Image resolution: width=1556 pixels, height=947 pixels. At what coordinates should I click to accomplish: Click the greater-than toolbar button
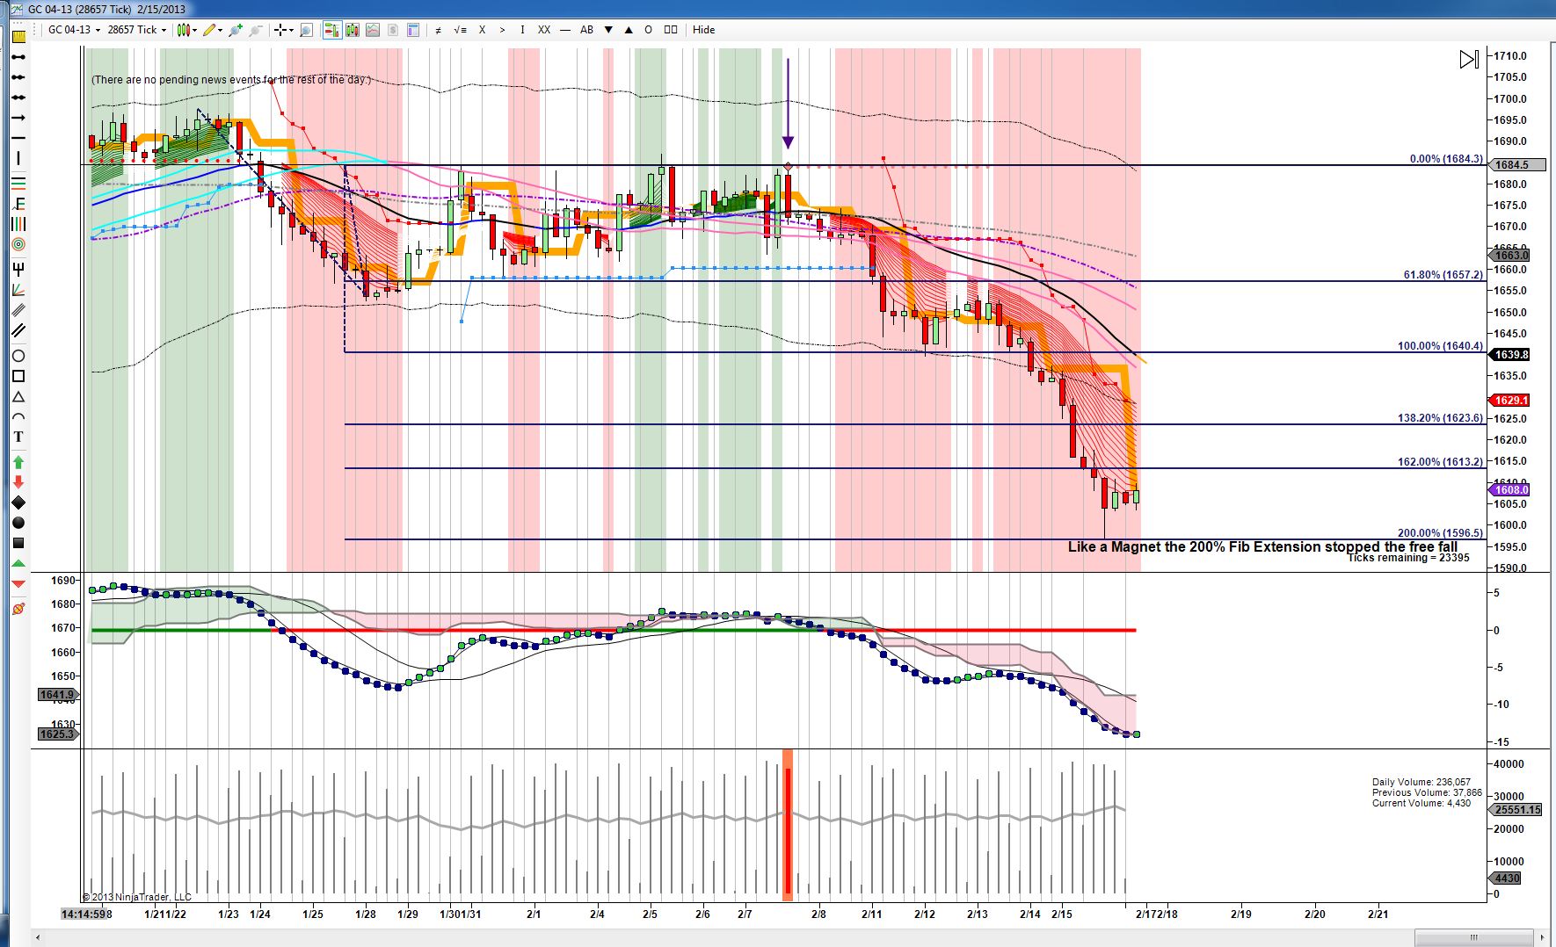click(x=502, y=30)
